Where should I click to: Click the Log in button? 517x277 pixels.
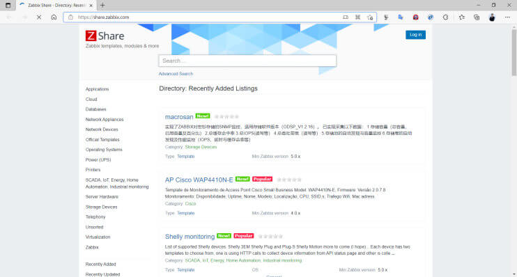pyautogui.click(x=415, y=35)
